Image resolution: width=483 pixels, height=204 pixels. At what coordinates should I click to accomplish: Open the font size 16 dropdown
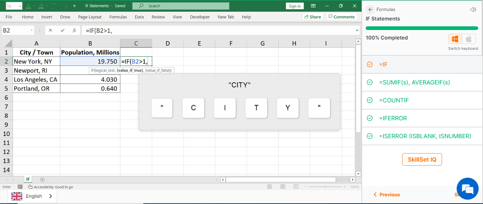tap(19, 6)
